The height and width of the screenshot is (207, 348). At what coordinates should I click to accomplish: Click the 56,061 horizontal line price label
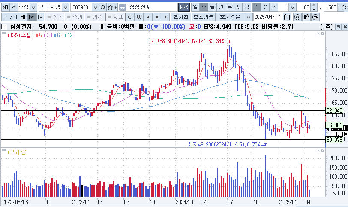tap(334, 125)
